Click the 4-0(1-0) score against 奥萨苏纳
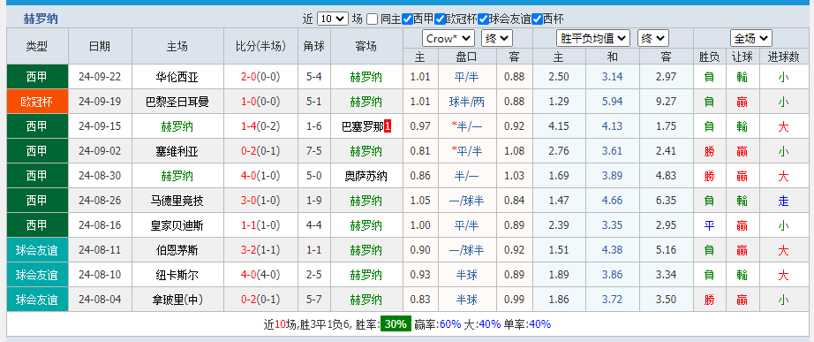 (x=260, y=176)
